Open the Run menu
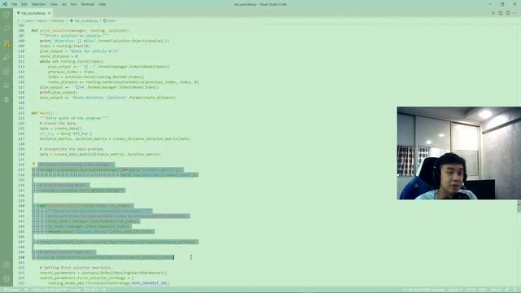Screen dimensions: 521x293 point(73,4)
